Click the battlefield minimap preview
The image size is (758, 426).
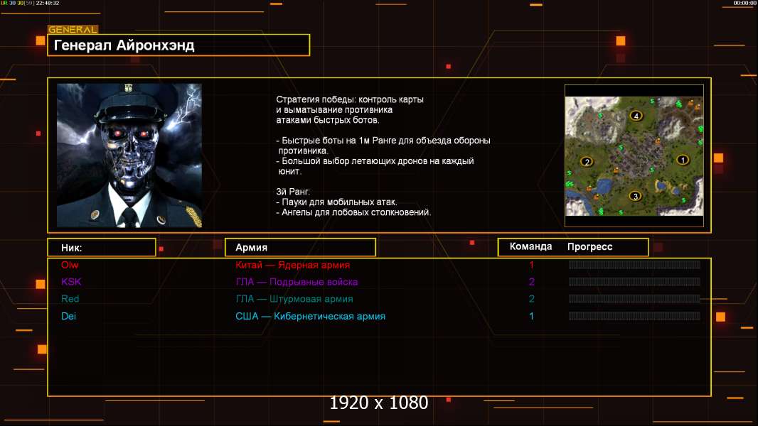coord(634,155)
